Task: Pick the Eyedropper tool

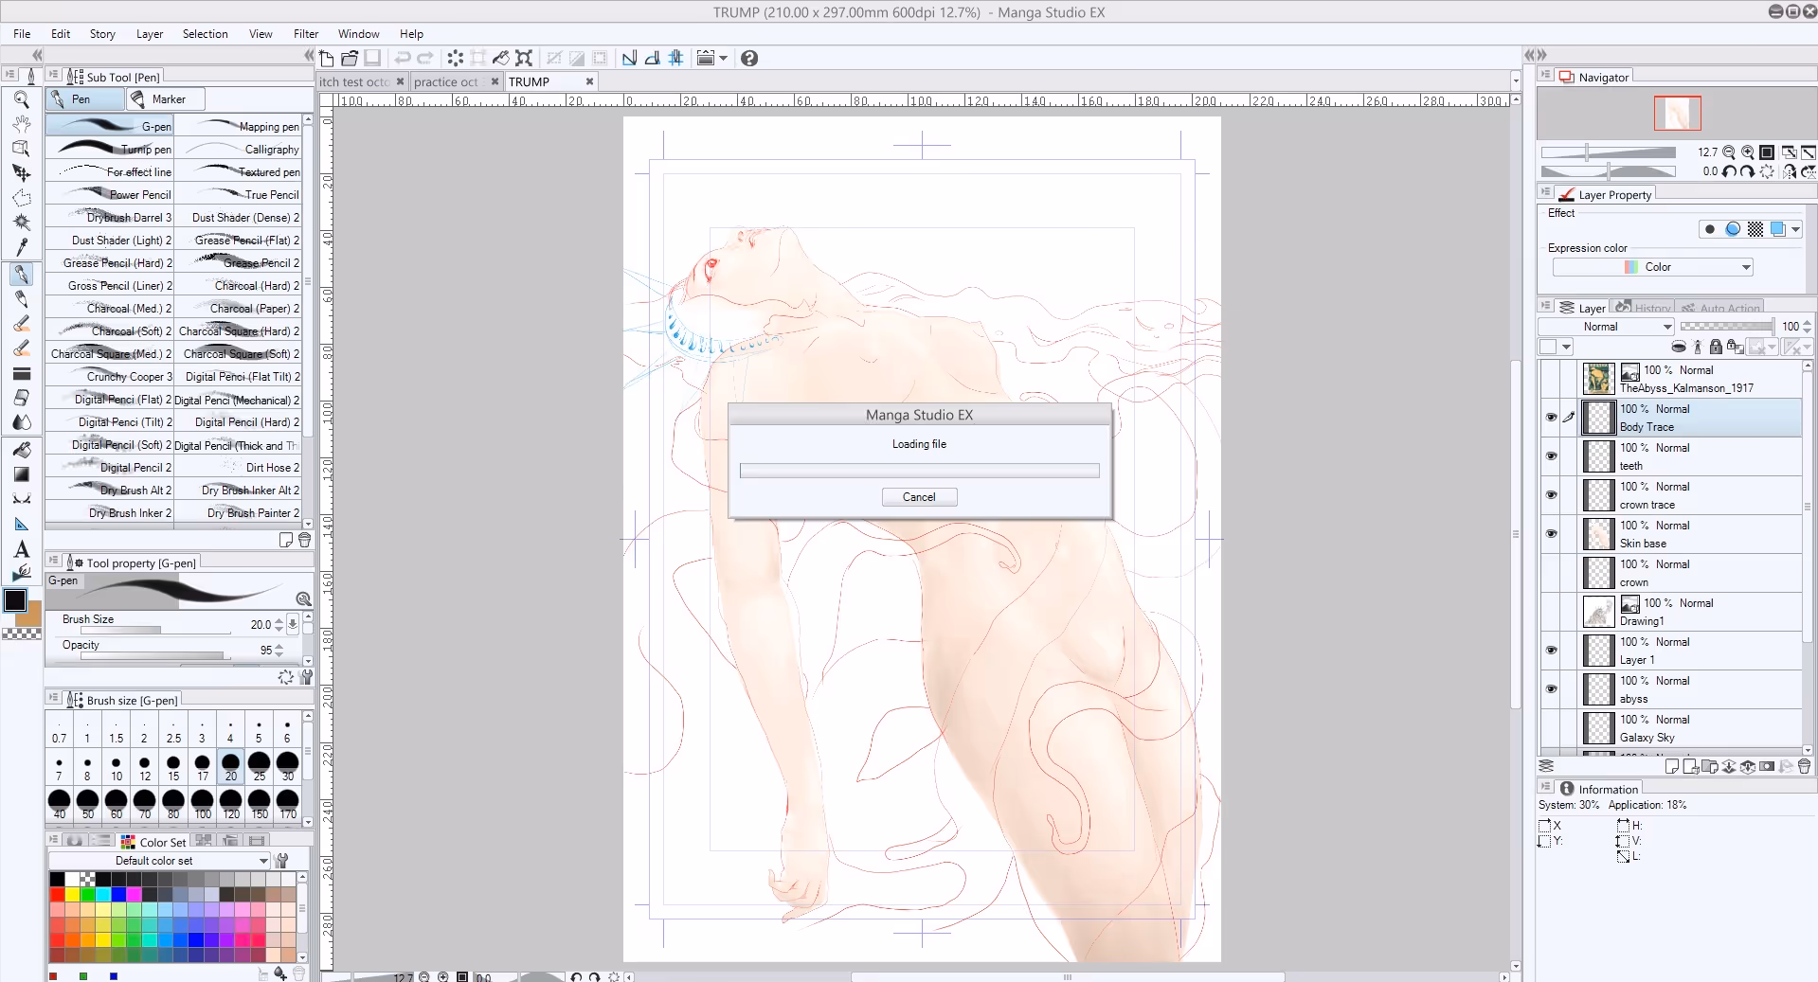Action: click(x=22, y=247)
